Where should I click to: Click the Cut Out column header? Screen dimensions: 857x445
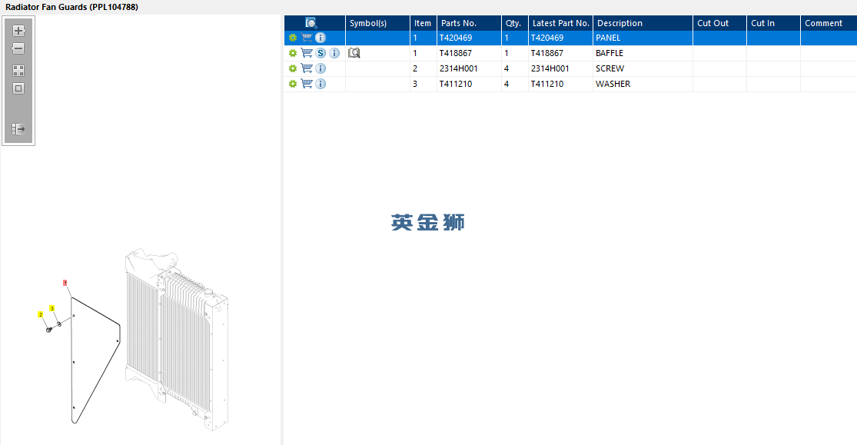tap(720, 23)
